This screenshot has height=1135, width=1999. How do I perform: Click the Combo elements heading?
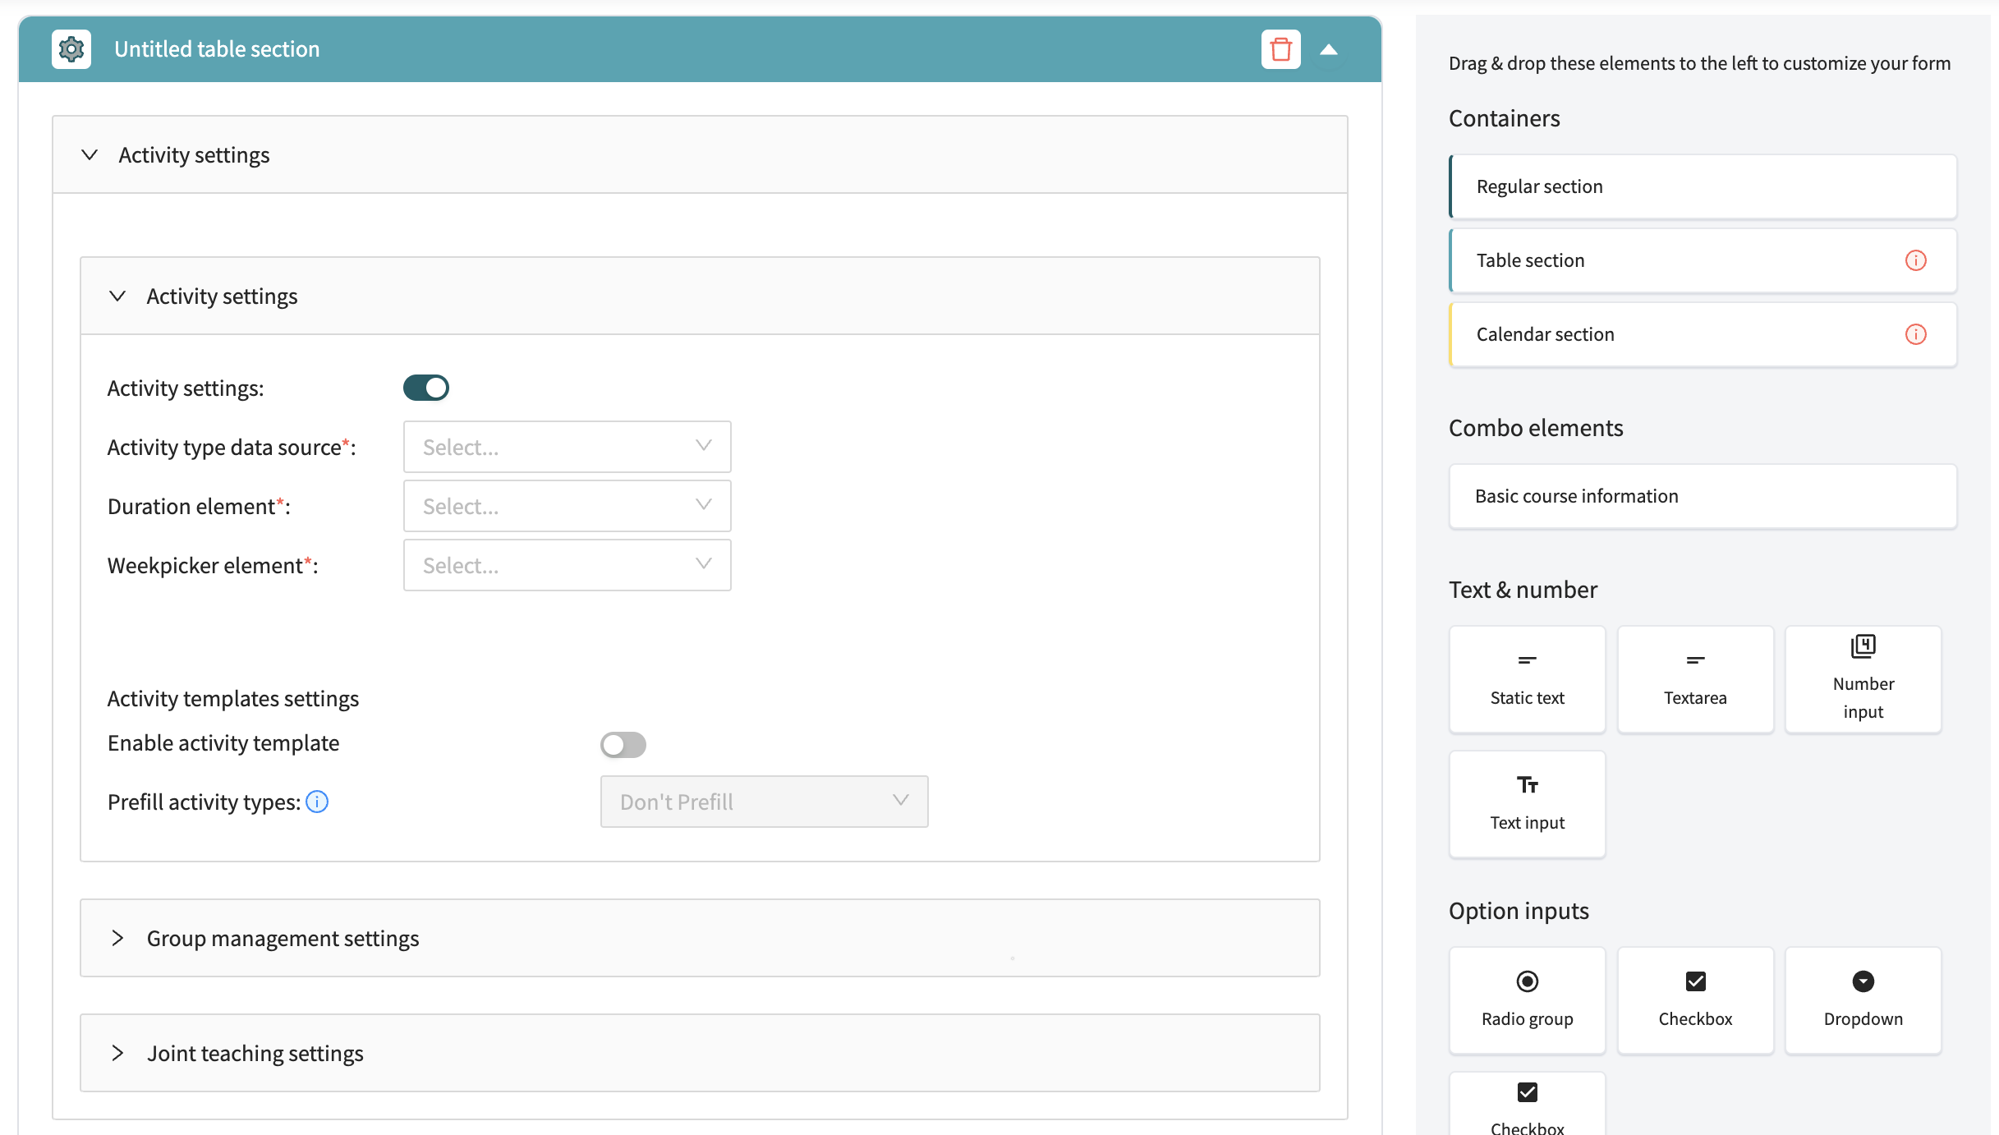pos(1536,428)
